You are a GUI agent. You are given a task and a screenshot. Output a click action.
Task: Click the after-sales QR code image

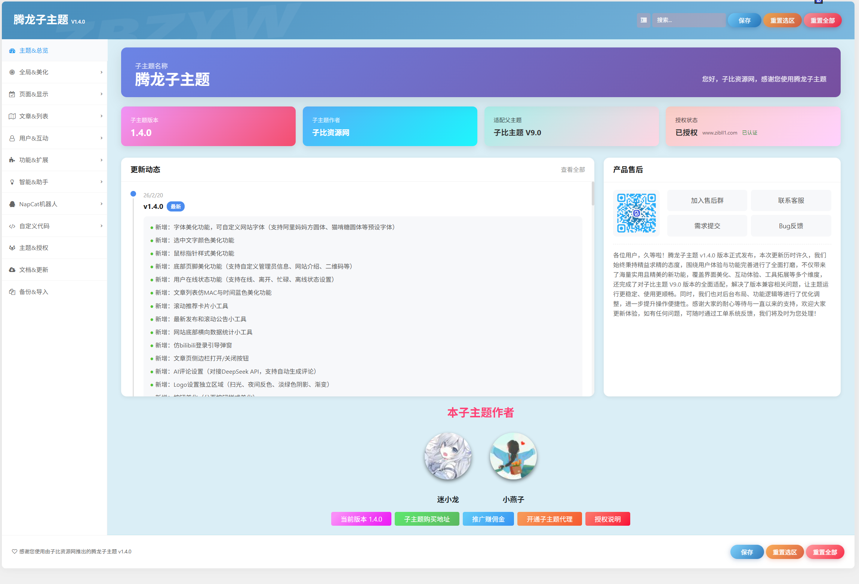pyautogui.click(x=636, y=213)
